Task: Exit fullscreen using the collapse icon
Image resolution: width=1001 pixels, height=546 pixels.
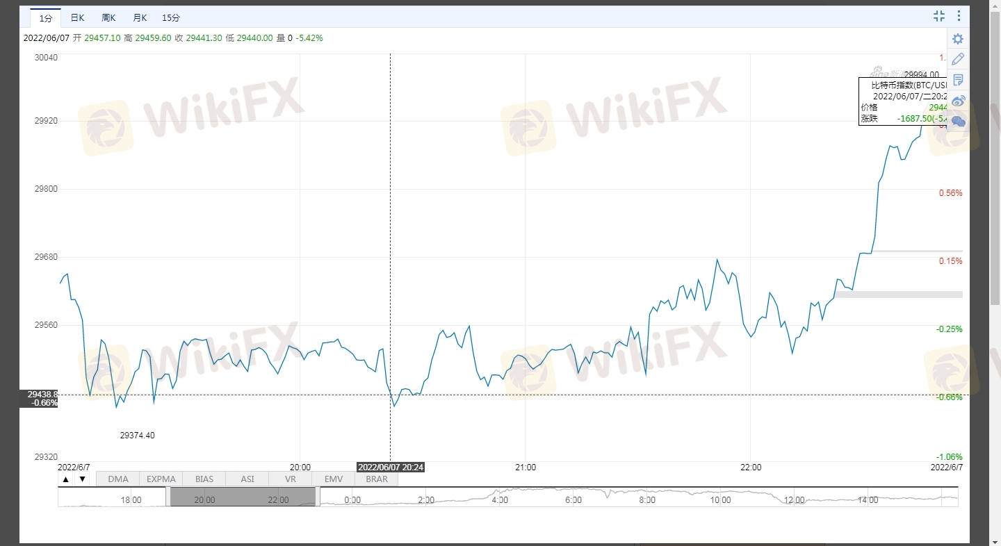Action: pyautogui.click(x=939, y=16)
